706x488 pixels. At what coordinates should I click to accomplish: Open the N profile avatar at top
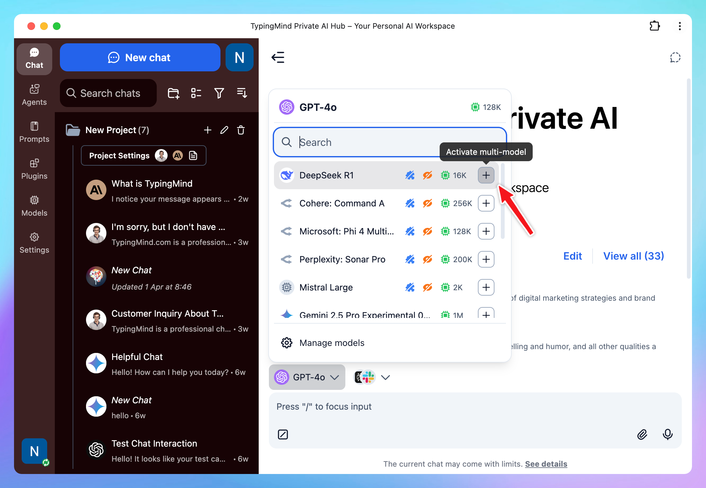point(239,57)
